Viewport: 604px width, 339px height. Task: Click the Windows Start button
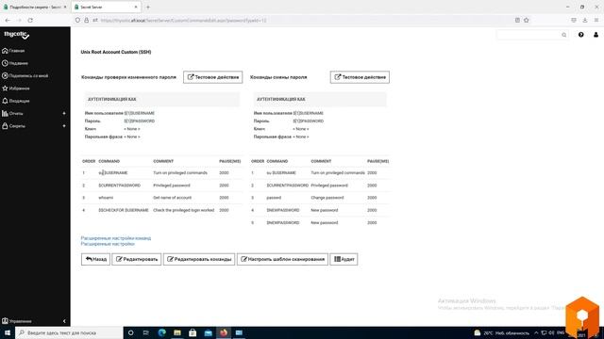pos(8,332)
